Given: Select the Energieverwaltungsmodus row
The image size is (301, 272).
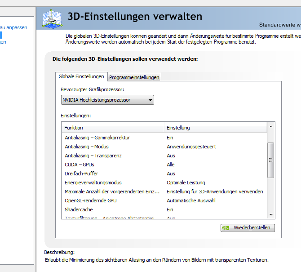Looking at the screenshot, I should click(x=164, y=183).
